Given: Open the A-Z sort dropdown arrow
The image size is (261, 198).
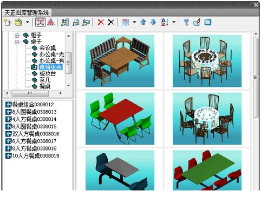Looking at the screenshot, I should [x=174, y=22].
